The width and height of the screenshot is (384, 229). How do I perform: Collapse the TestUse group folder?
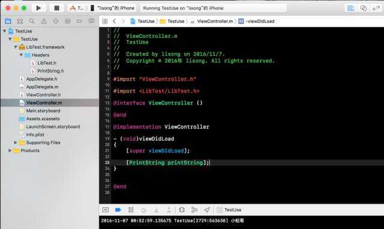pyautogui.click(x=10, y=39)
